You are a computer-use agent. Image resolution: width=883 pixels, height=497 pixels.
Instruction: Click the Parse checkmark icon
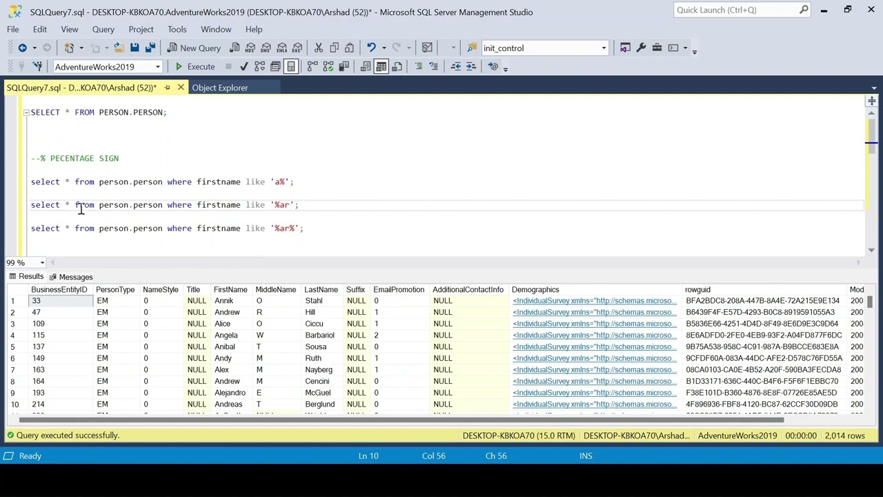tap(244, 66)
